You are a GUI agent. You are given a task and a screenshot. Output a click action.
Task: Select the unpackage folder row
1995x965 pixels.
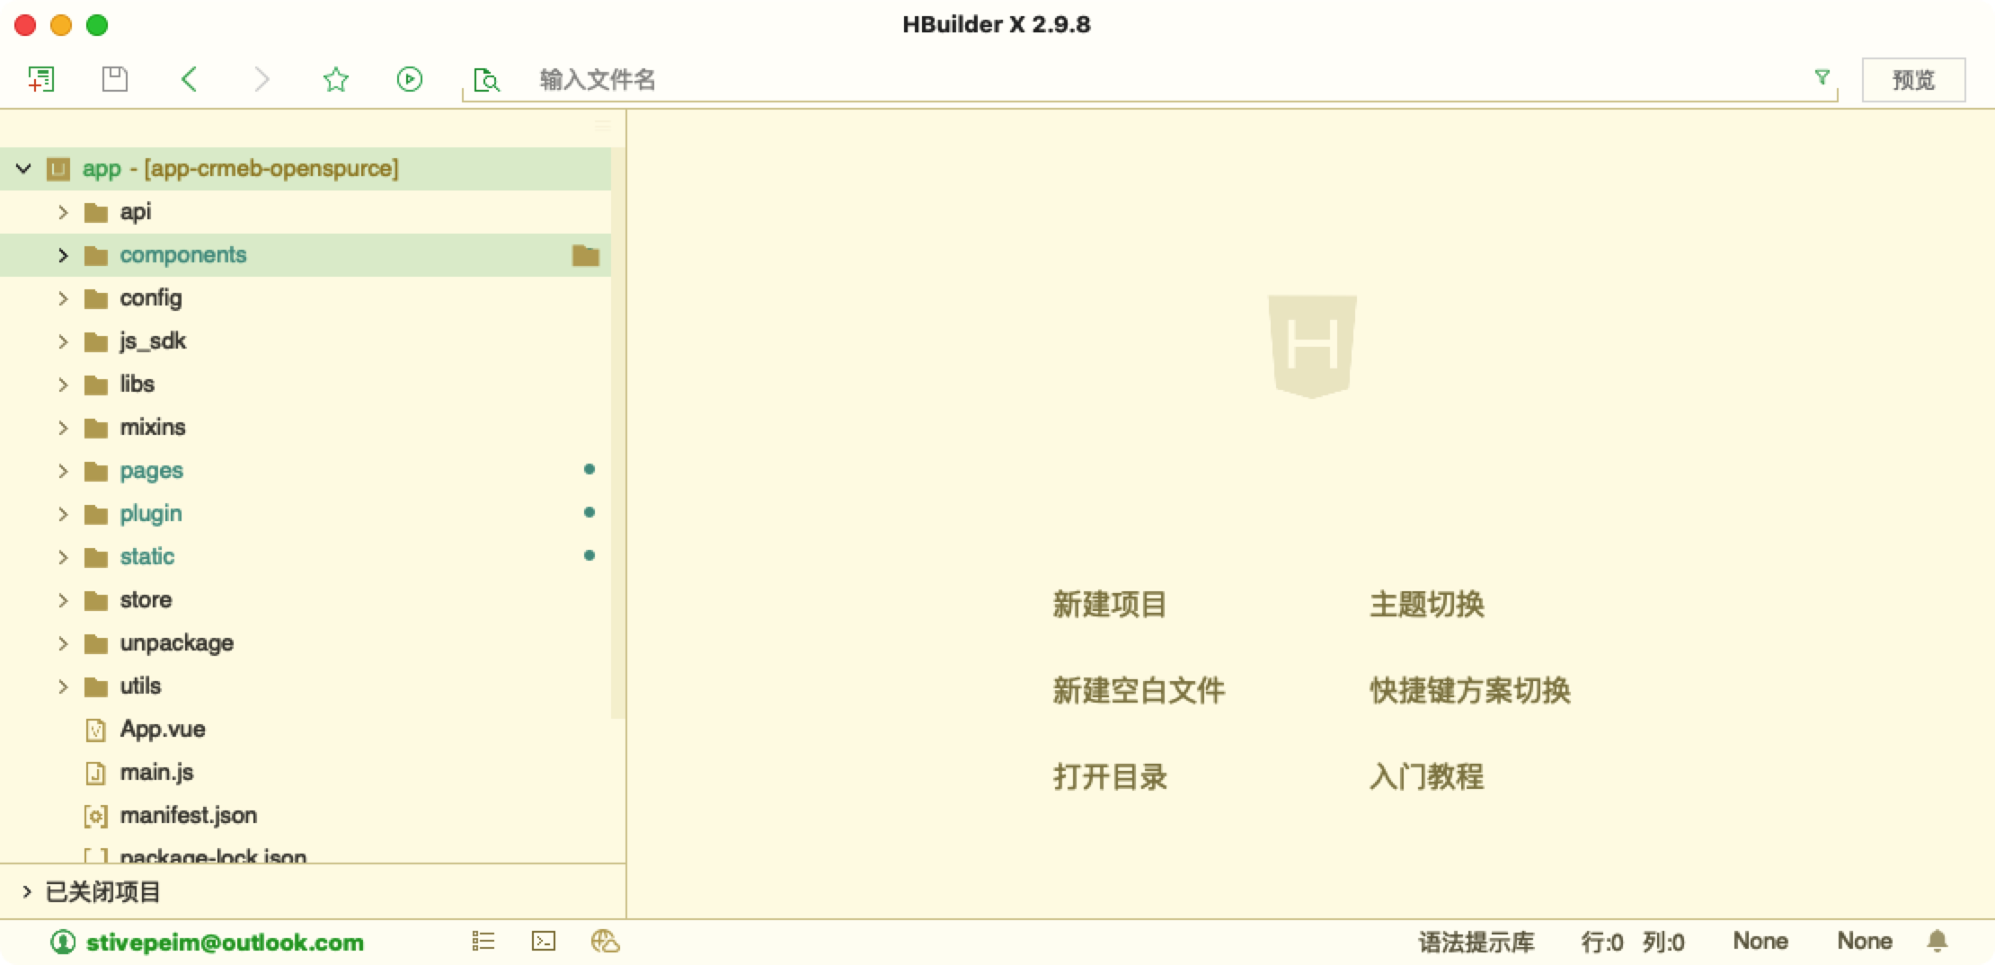pyautogui.click(x=306, y=643)
